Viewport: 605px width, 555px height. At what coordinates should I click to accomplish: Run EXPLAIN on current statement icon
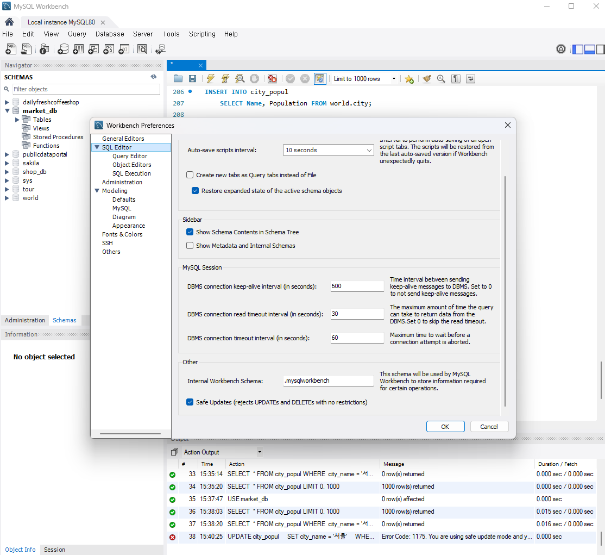pyautogui.click(x=240, y=79)
